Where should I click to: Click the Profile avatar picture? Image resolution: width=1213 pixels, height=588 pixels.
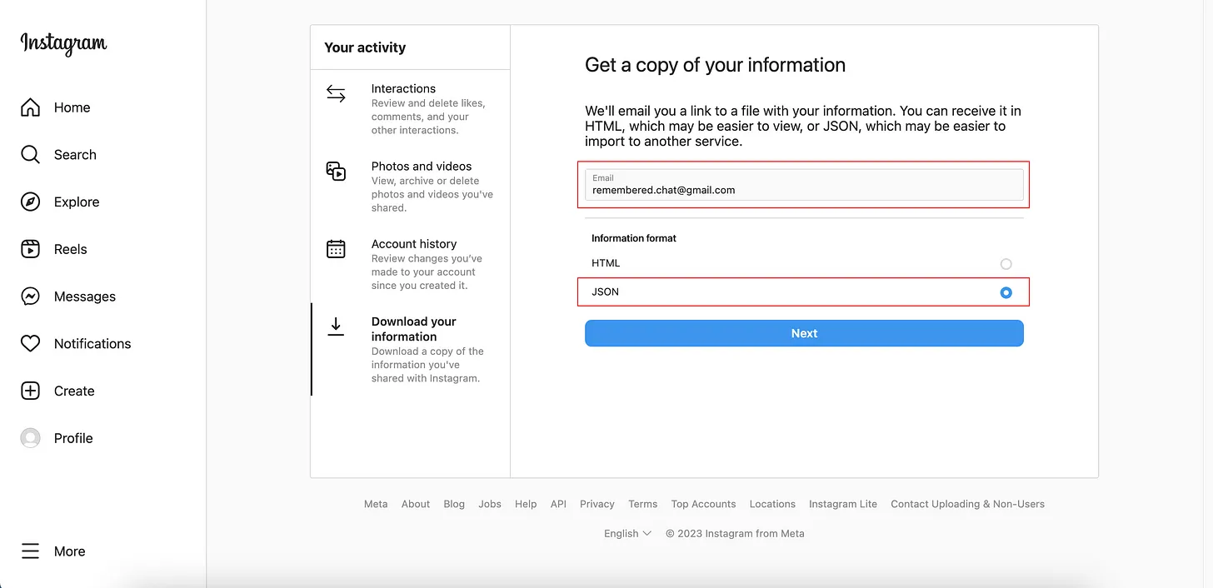pyautogui.click(x=31, y=438)
